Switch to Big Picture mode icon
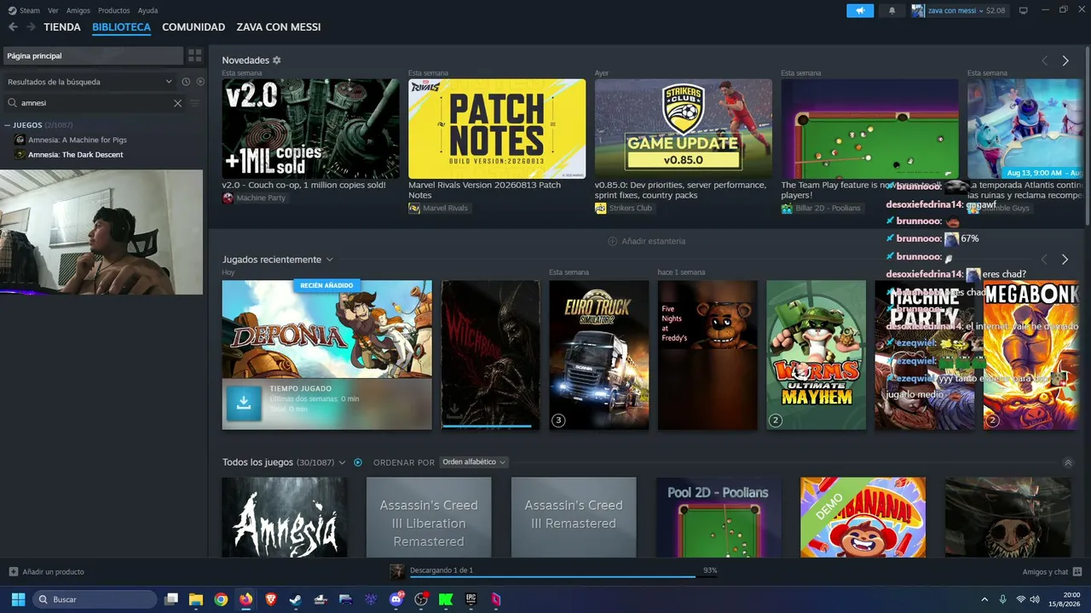The image size is (1091, 613). 1024,10
